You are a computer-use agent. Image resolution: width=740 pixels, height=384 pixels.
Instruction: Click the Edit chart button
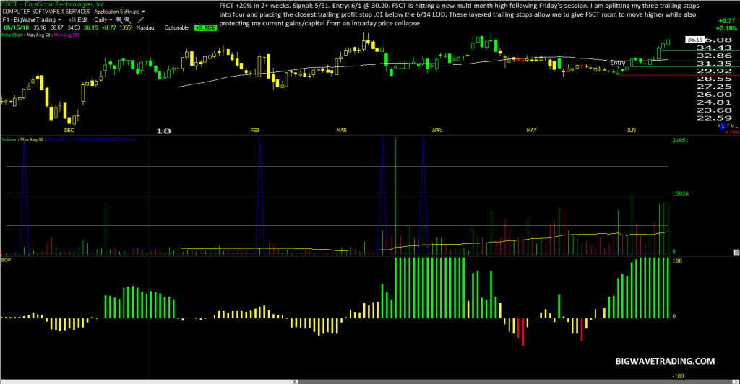[82, 19]
